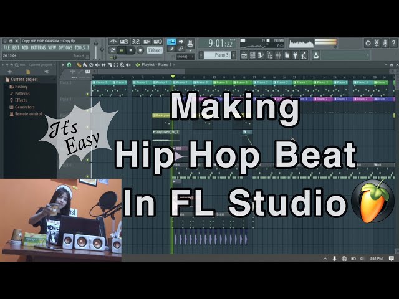Image resolution: width=399 pixels, height=299 pixels.
Task: Adjust the master pitch slider knob
Action: pyautogui.click(x=102, y=49)
